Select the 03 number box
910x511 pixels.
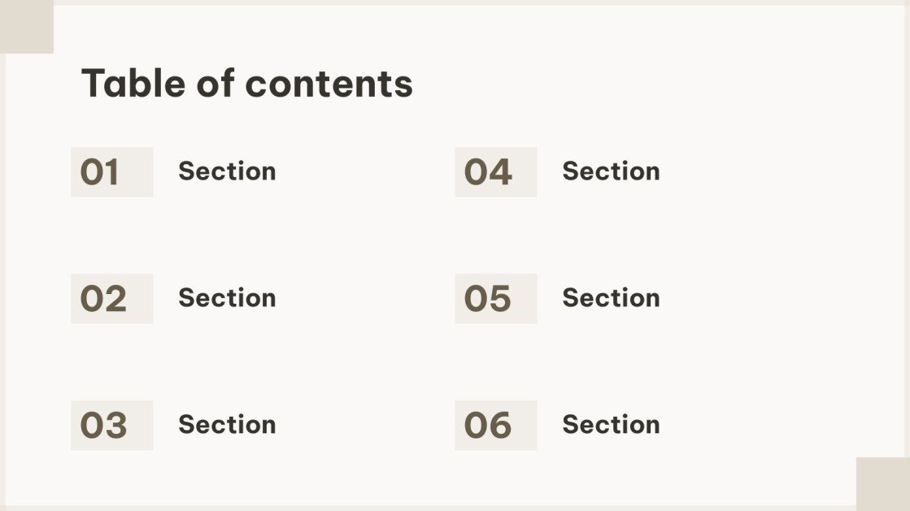click(112, 425)
